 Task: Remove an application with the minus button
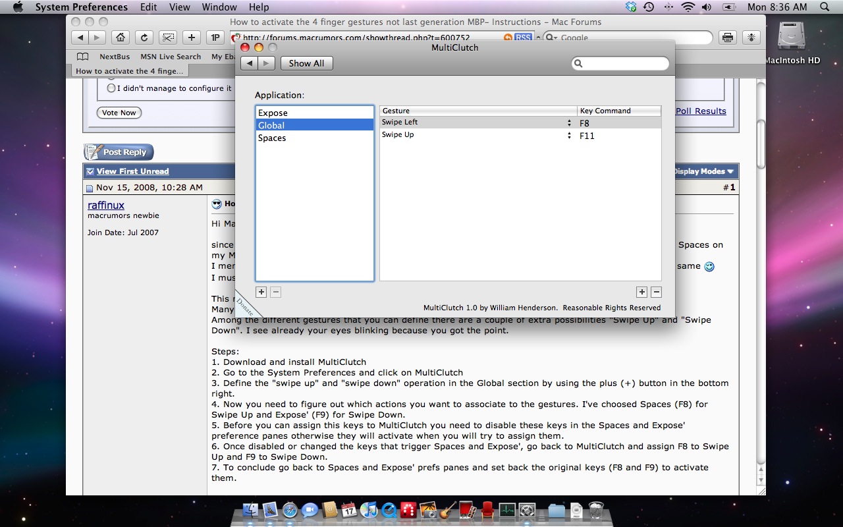pos(276,292)
